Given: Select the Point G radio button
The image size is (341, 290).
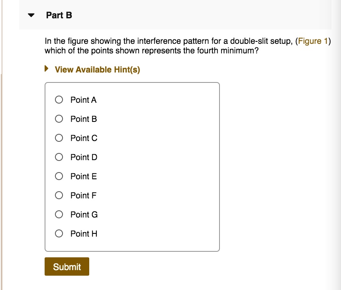Looking at the screenshot, I should pyautogui.click(x=59, y=214).
